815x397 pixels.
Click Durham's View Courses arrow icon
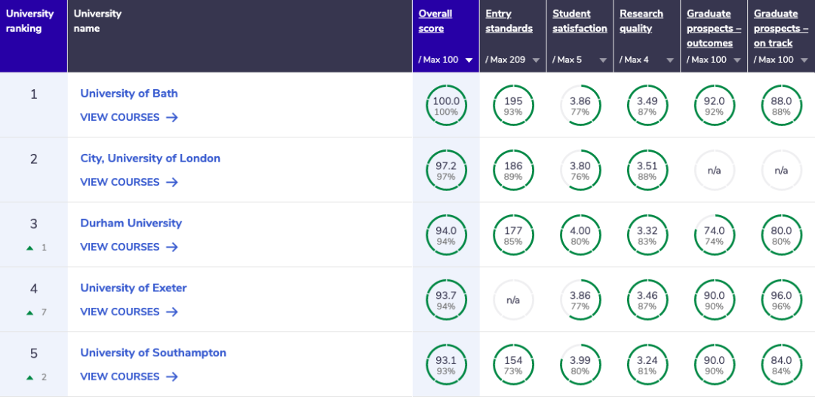point(172,248)
